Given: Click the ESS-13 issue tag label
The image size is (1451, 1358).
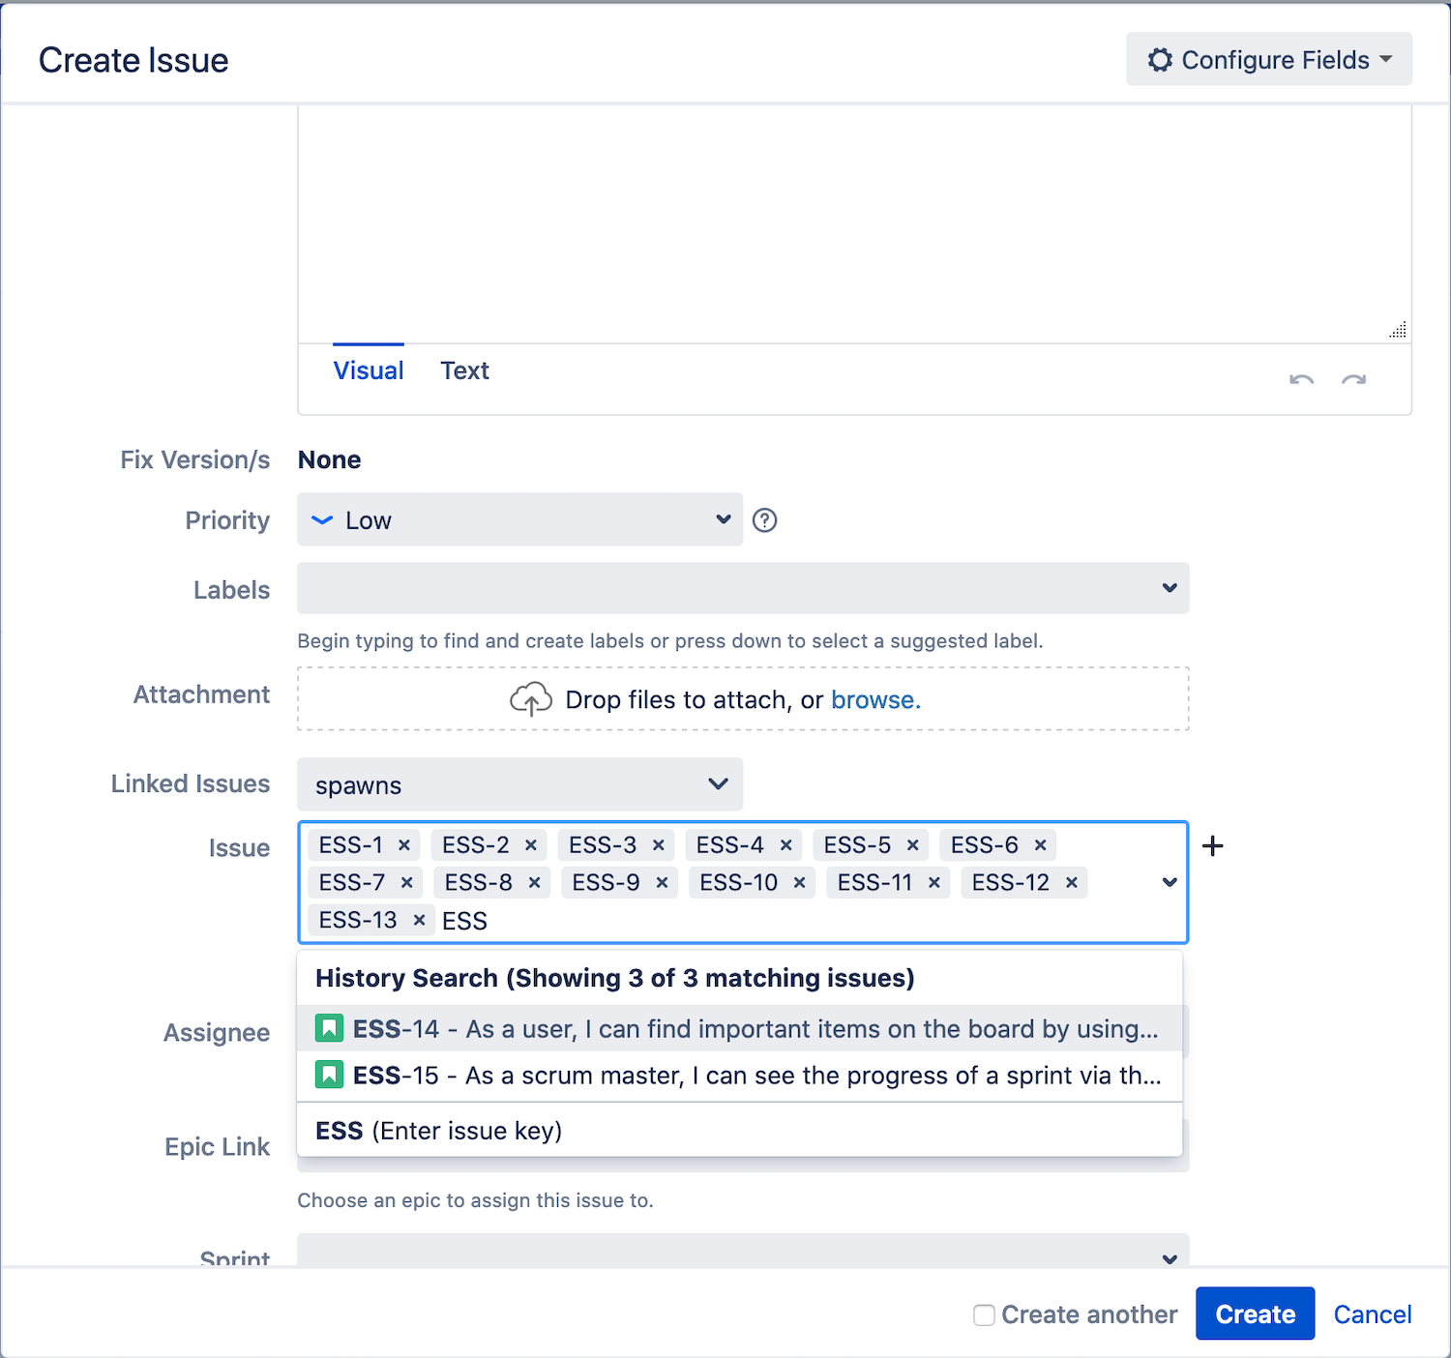Looking at the screenshot, I should 358,920.
